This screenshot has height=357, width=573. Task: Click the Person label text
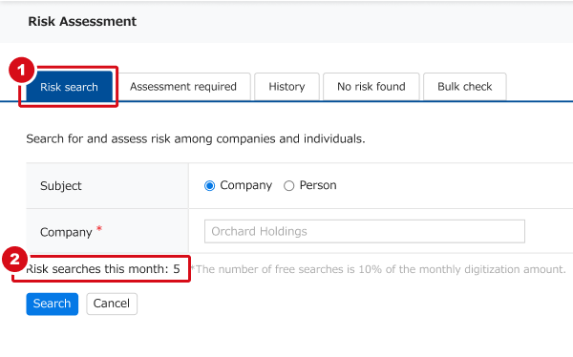pyautogui.click(x=318, y=185)
